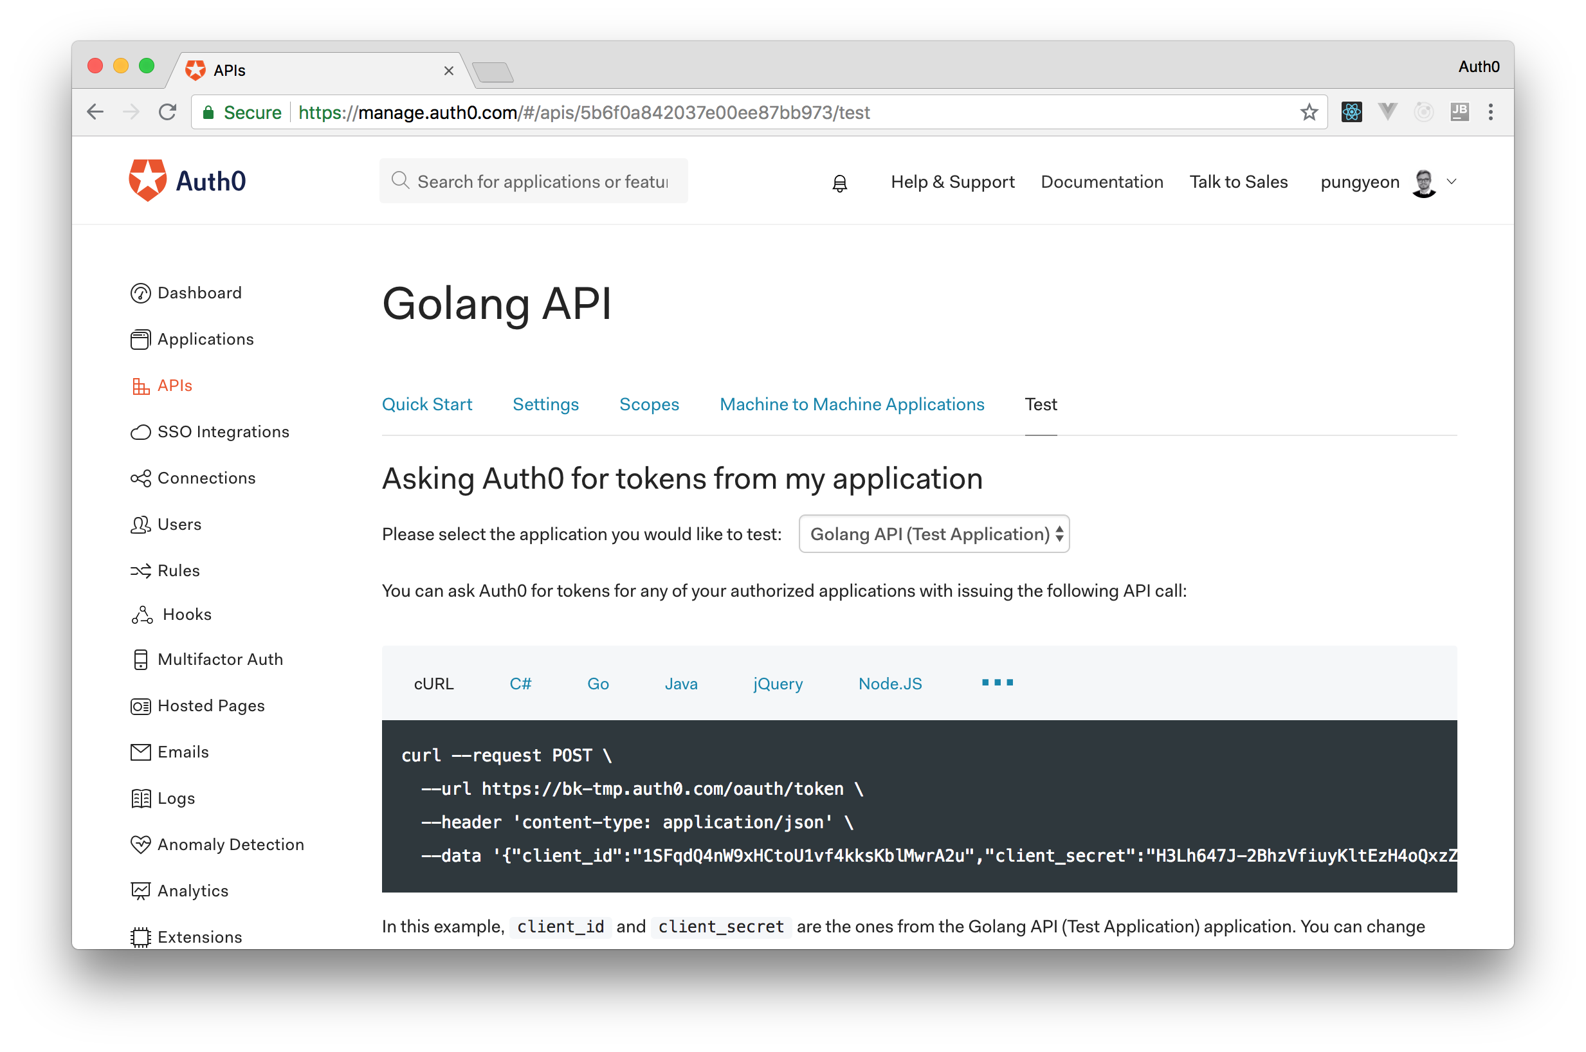Click the Auth0 logo

click(x=187, y=181)
